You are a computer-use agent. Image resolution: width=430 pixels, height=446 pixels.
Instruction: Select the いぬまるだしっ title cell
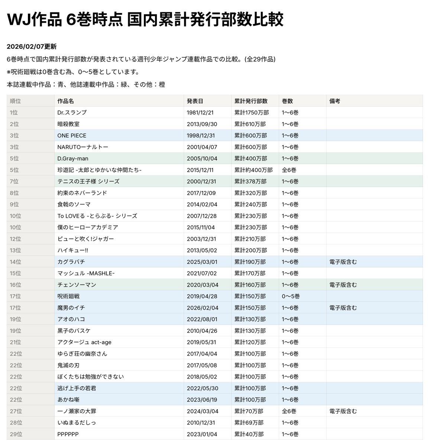(119, 423)
